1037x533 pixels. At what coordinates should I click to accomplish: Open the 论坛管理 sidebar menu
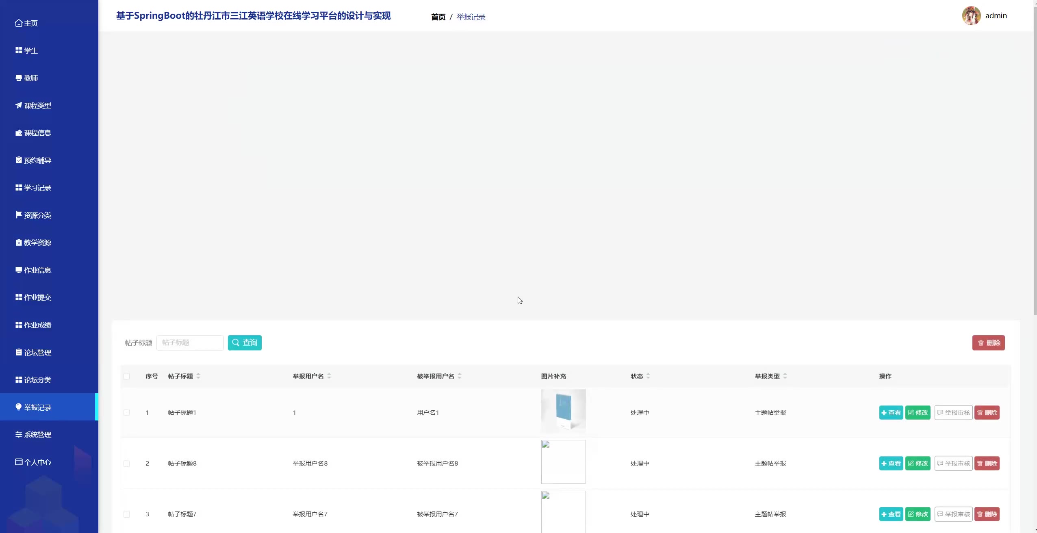(x=37, y=352)
